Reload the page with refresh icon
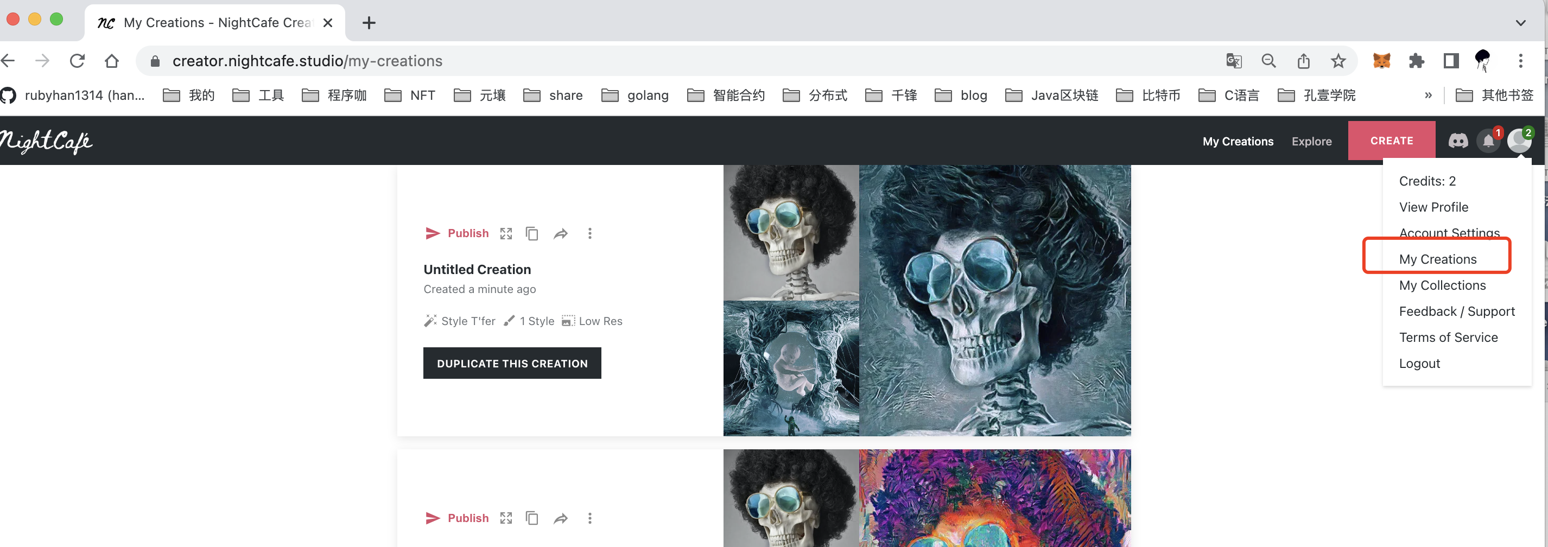The image size is (1548, 547). pos(77,61)
